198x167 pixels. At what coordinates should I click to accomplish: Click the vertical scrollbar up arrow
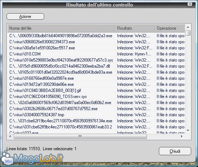tap(188, 27)
